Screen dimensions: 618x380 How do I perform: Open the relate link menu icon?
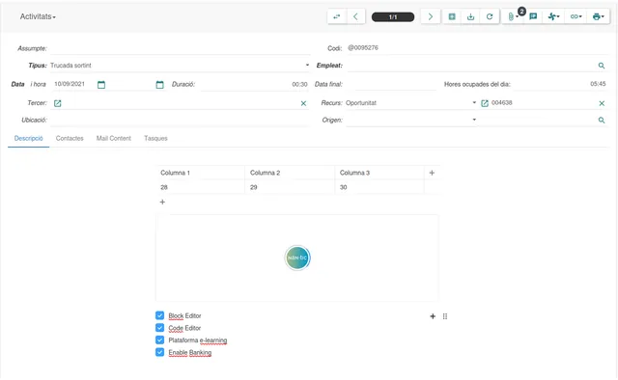coord(576,16)
